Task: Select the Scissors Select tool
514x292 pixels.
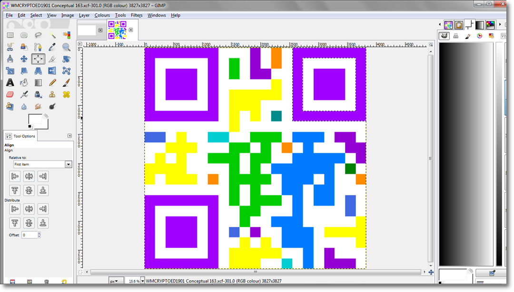Action: point(10,47)
